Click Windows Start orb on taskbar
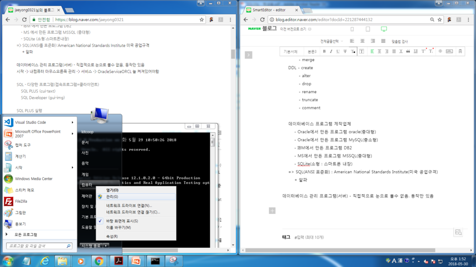This screenshot has height=267, width=476. [x=8, y=261]
